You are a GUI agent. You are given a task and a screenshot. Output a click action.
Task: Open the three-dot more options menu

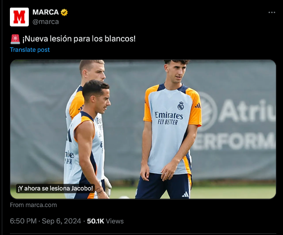(x=272, y=13)
